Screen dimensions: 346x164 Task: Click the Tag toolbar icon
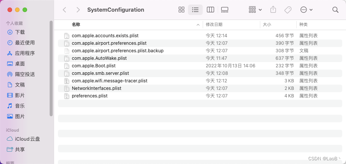click(x=288, y=10)
